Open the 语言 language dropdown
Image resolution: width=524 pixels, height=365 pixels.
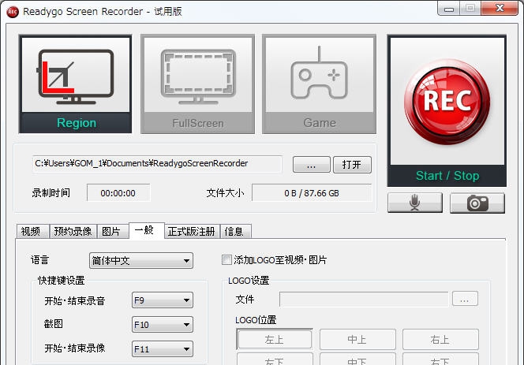tap(140, 260)
